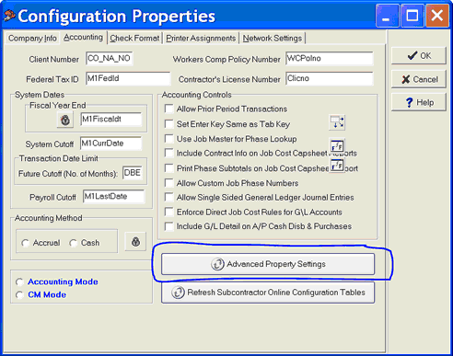Close the Configuration Properties window
The width and height of the screenshot is (453, 356).
pos(437,16)
